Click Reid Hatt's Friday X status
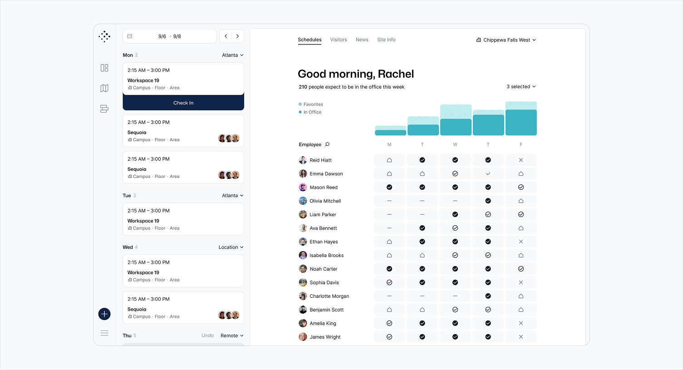This screenshot has height=370, width=683. coord(521,160)
